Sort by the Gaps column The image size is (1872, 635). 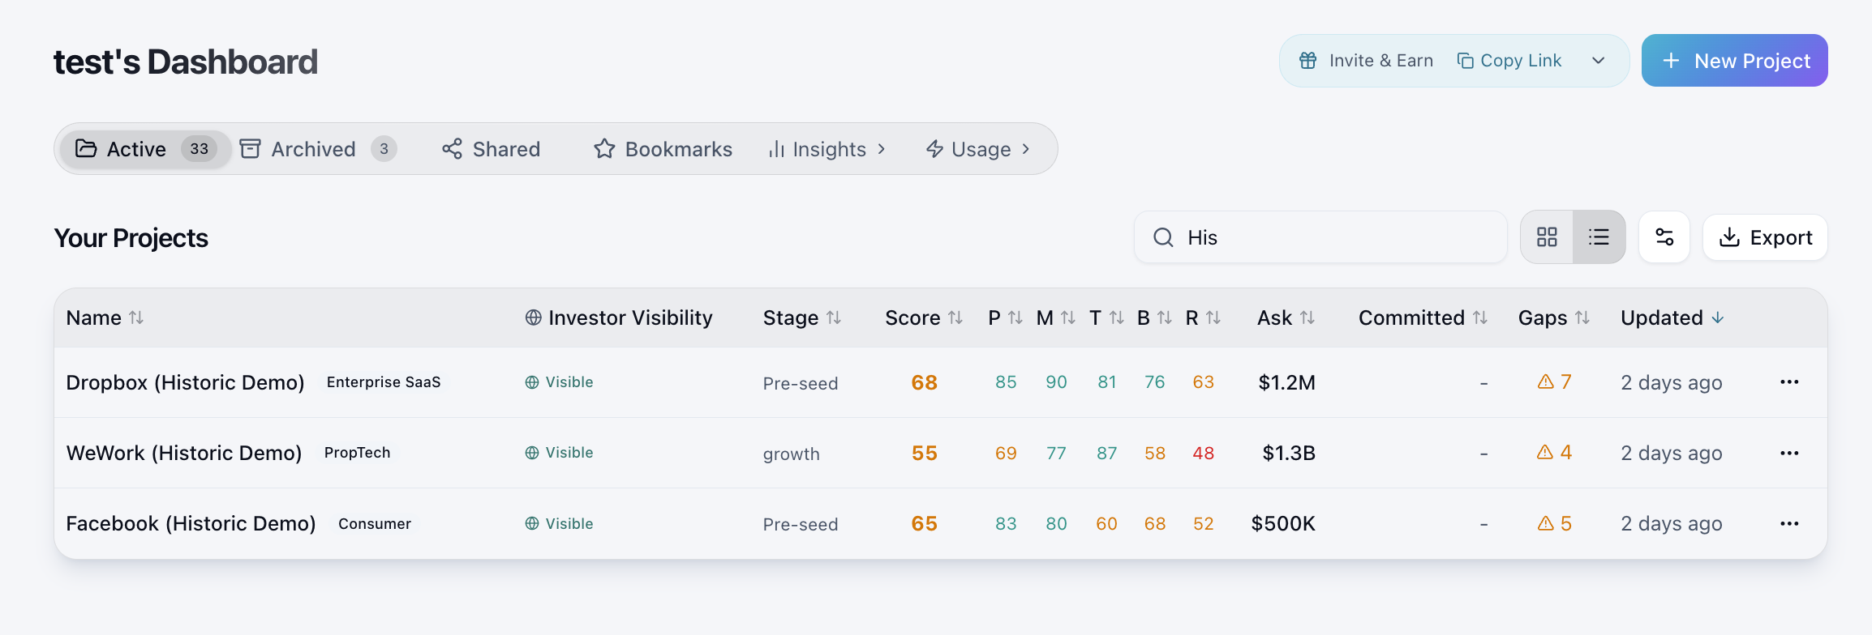[x=1553, y=318]
